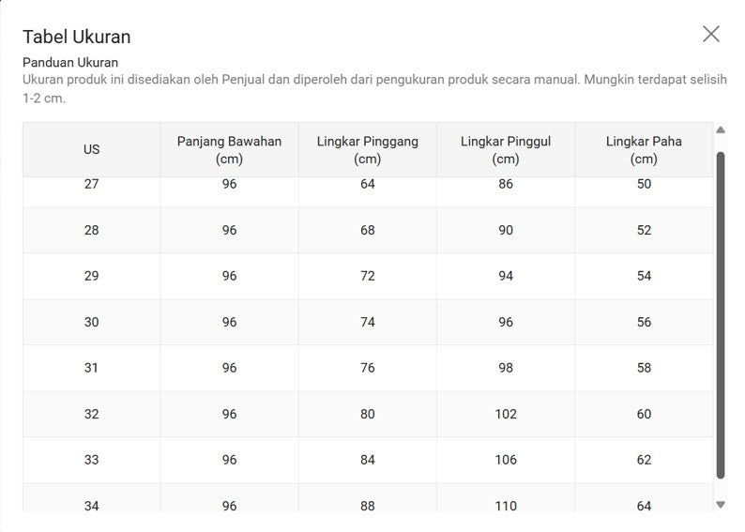Click waist value 72 in row 29

click(x=367, y=276)
